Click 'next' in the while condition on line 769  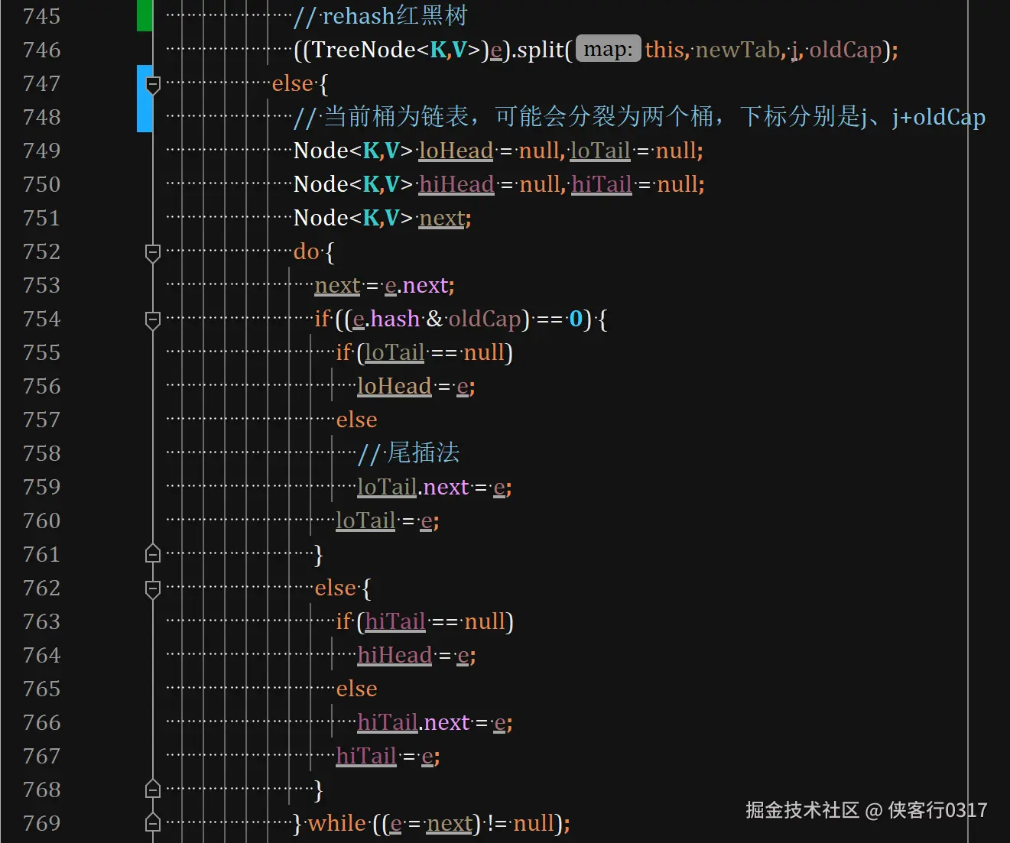450,823
